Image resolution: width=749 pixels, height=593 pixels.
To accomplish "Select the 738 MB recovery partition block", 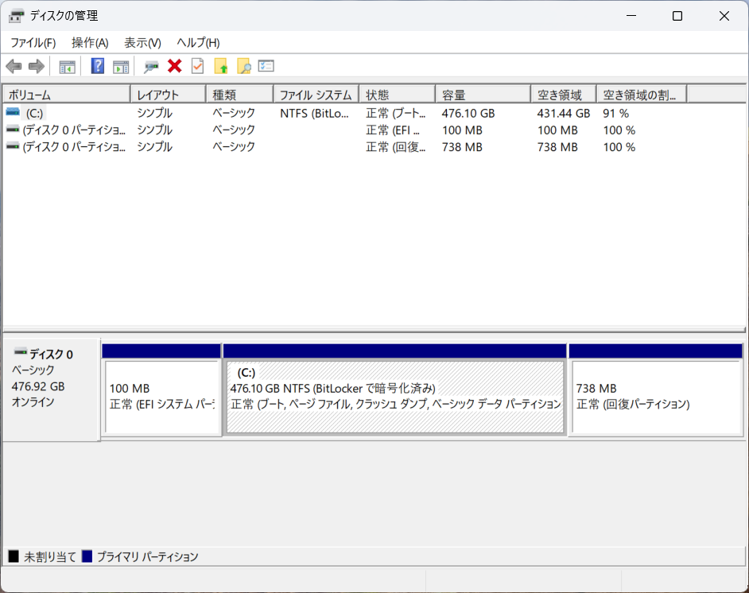I will (655, 396).
